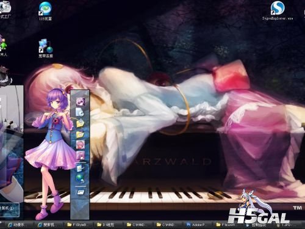Click the red-haired anime face dock icon
Viewport: 305px width, 229px height.
(x=80, y=145)
